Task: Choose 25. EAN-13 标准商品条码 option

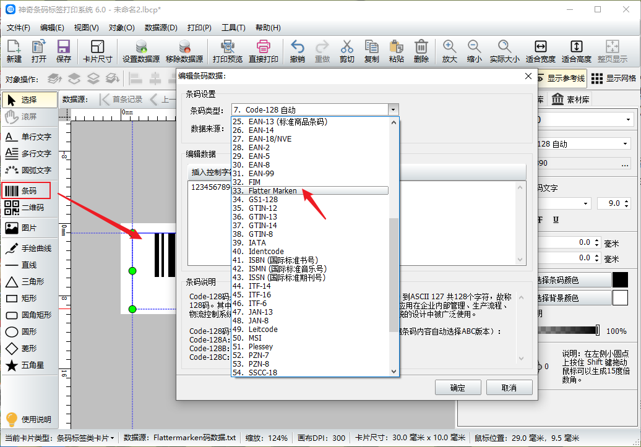Action: (310, 122)
